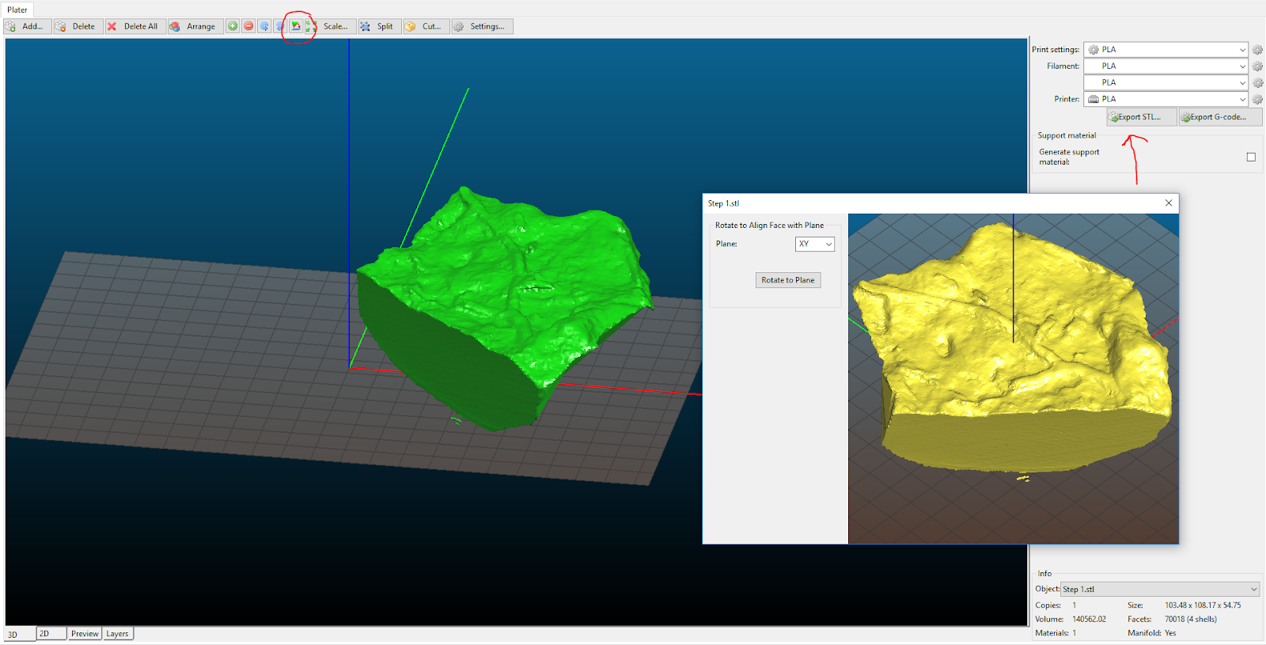Screen dimensions: 1266x645
Task: Click the gear beside the Printer dropdown
Action: pyautogui.click(x=1257, y=100)
